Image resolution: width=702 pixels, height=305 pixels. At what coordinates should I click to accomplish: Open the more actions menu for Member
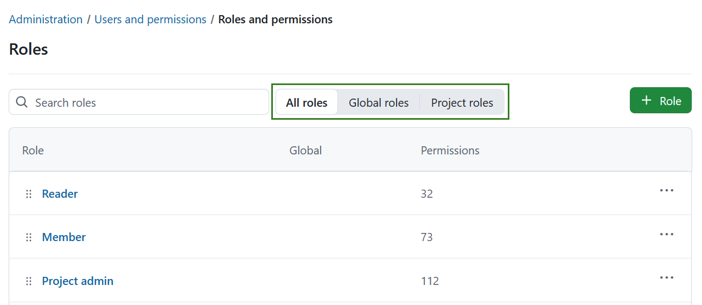click(x=667, y=234)
